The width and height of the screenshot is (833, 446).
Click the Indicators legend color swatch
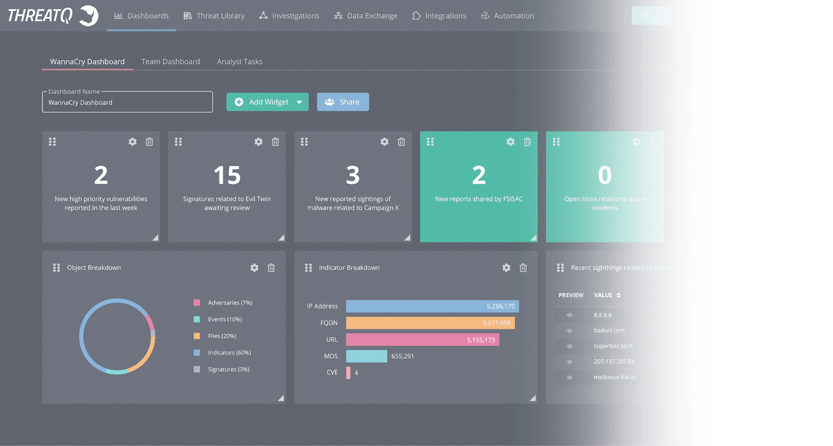pyautogui.click(x=197, y=352)
